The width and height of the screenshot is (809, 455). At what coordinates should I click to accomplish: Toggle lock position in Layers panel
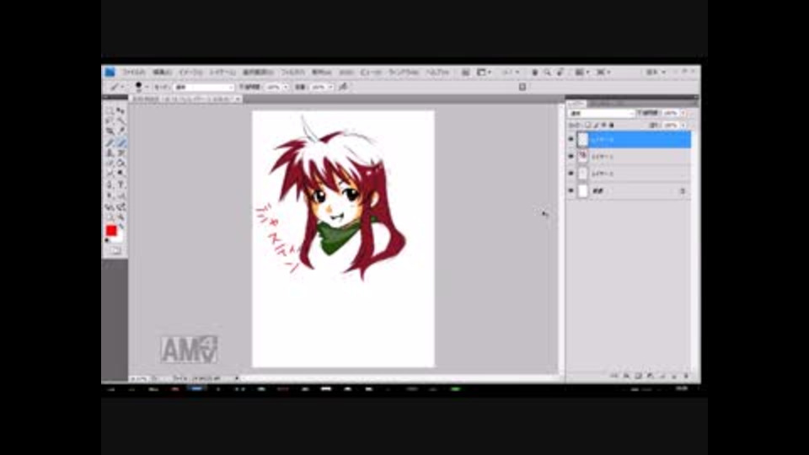click(603, 126)
